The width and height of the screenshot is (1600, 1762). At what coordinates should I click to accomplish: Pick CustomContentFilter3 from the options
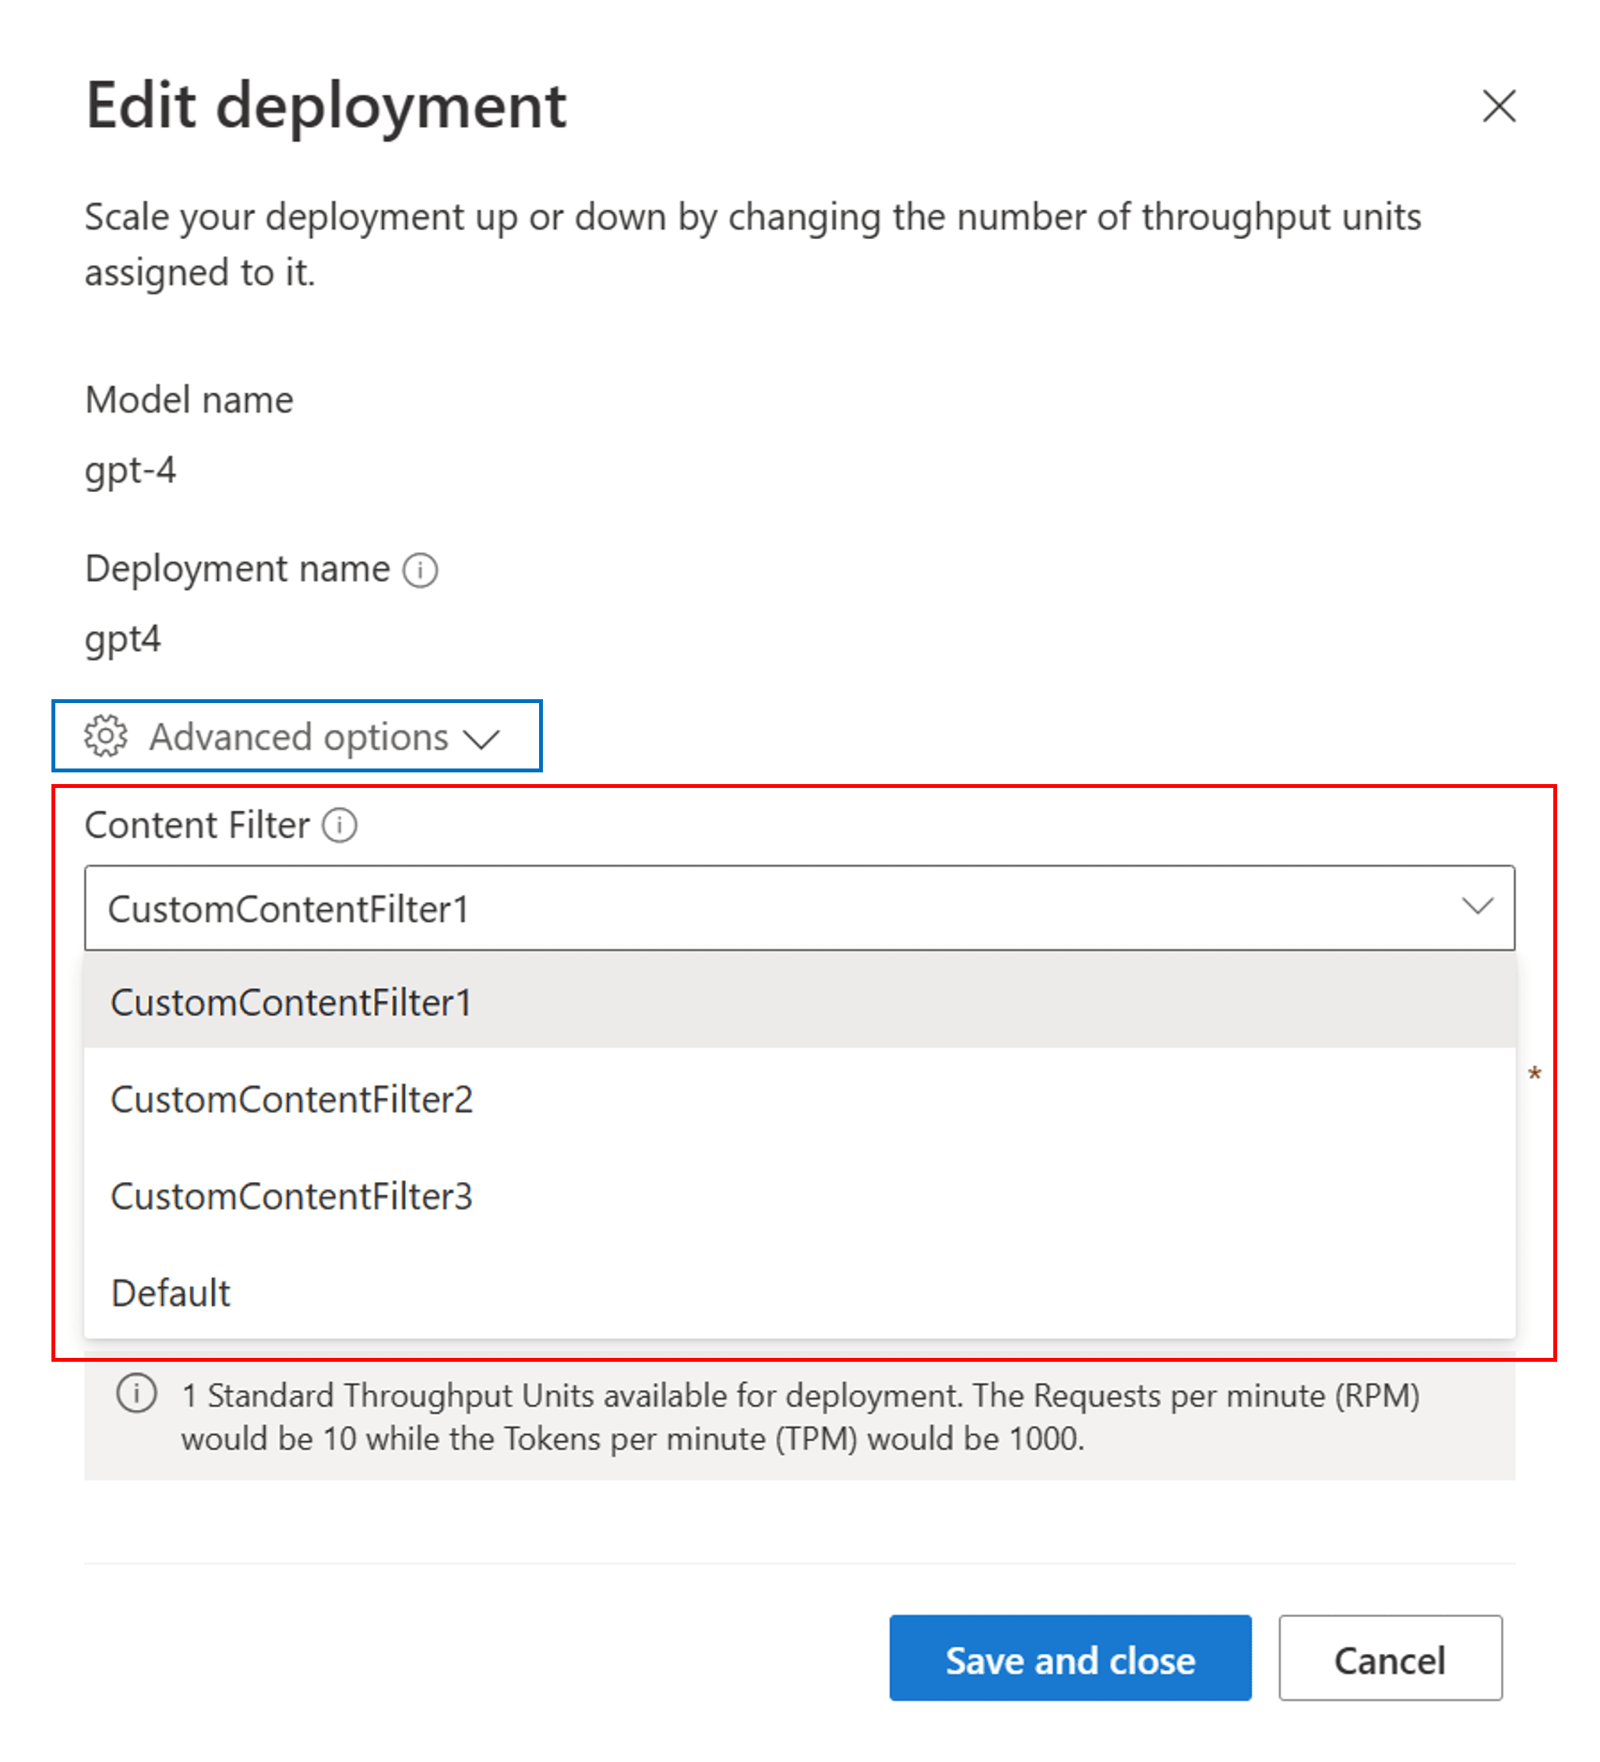pyautogui.click(x=799, y=1196)
